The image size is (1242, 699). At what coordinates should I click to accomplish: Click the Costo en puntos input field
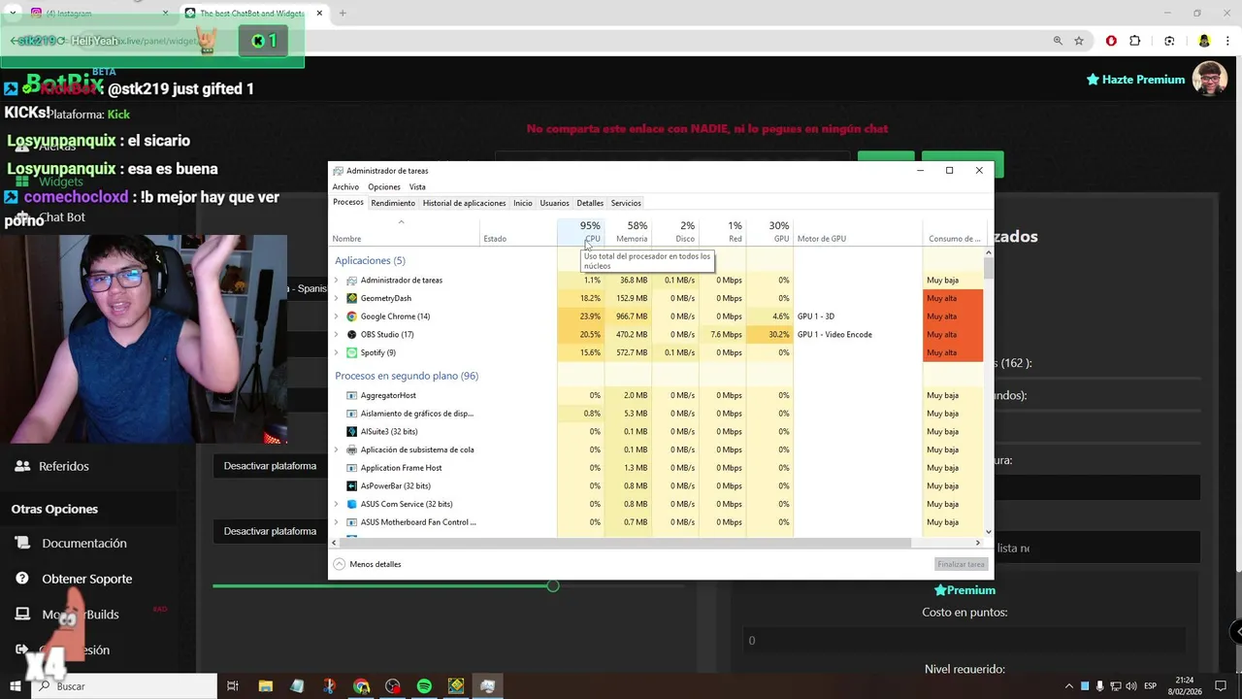965,641
